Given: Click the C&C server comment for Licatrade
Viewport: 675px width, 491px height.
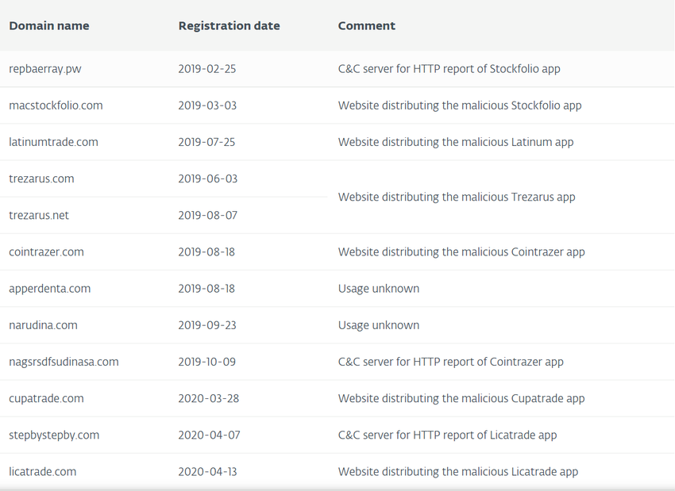Looking at the screenshot, I should point(447,435).
